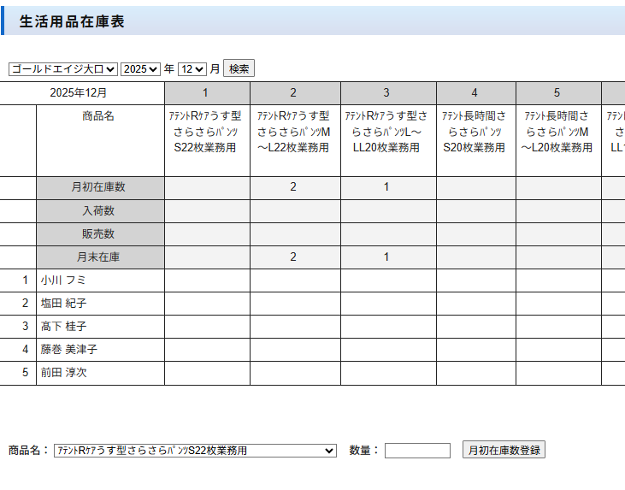Viewport: 625px width, 490px height.
Task: Click the 月初在庫数 row label
Action: (x=100, y=187)
